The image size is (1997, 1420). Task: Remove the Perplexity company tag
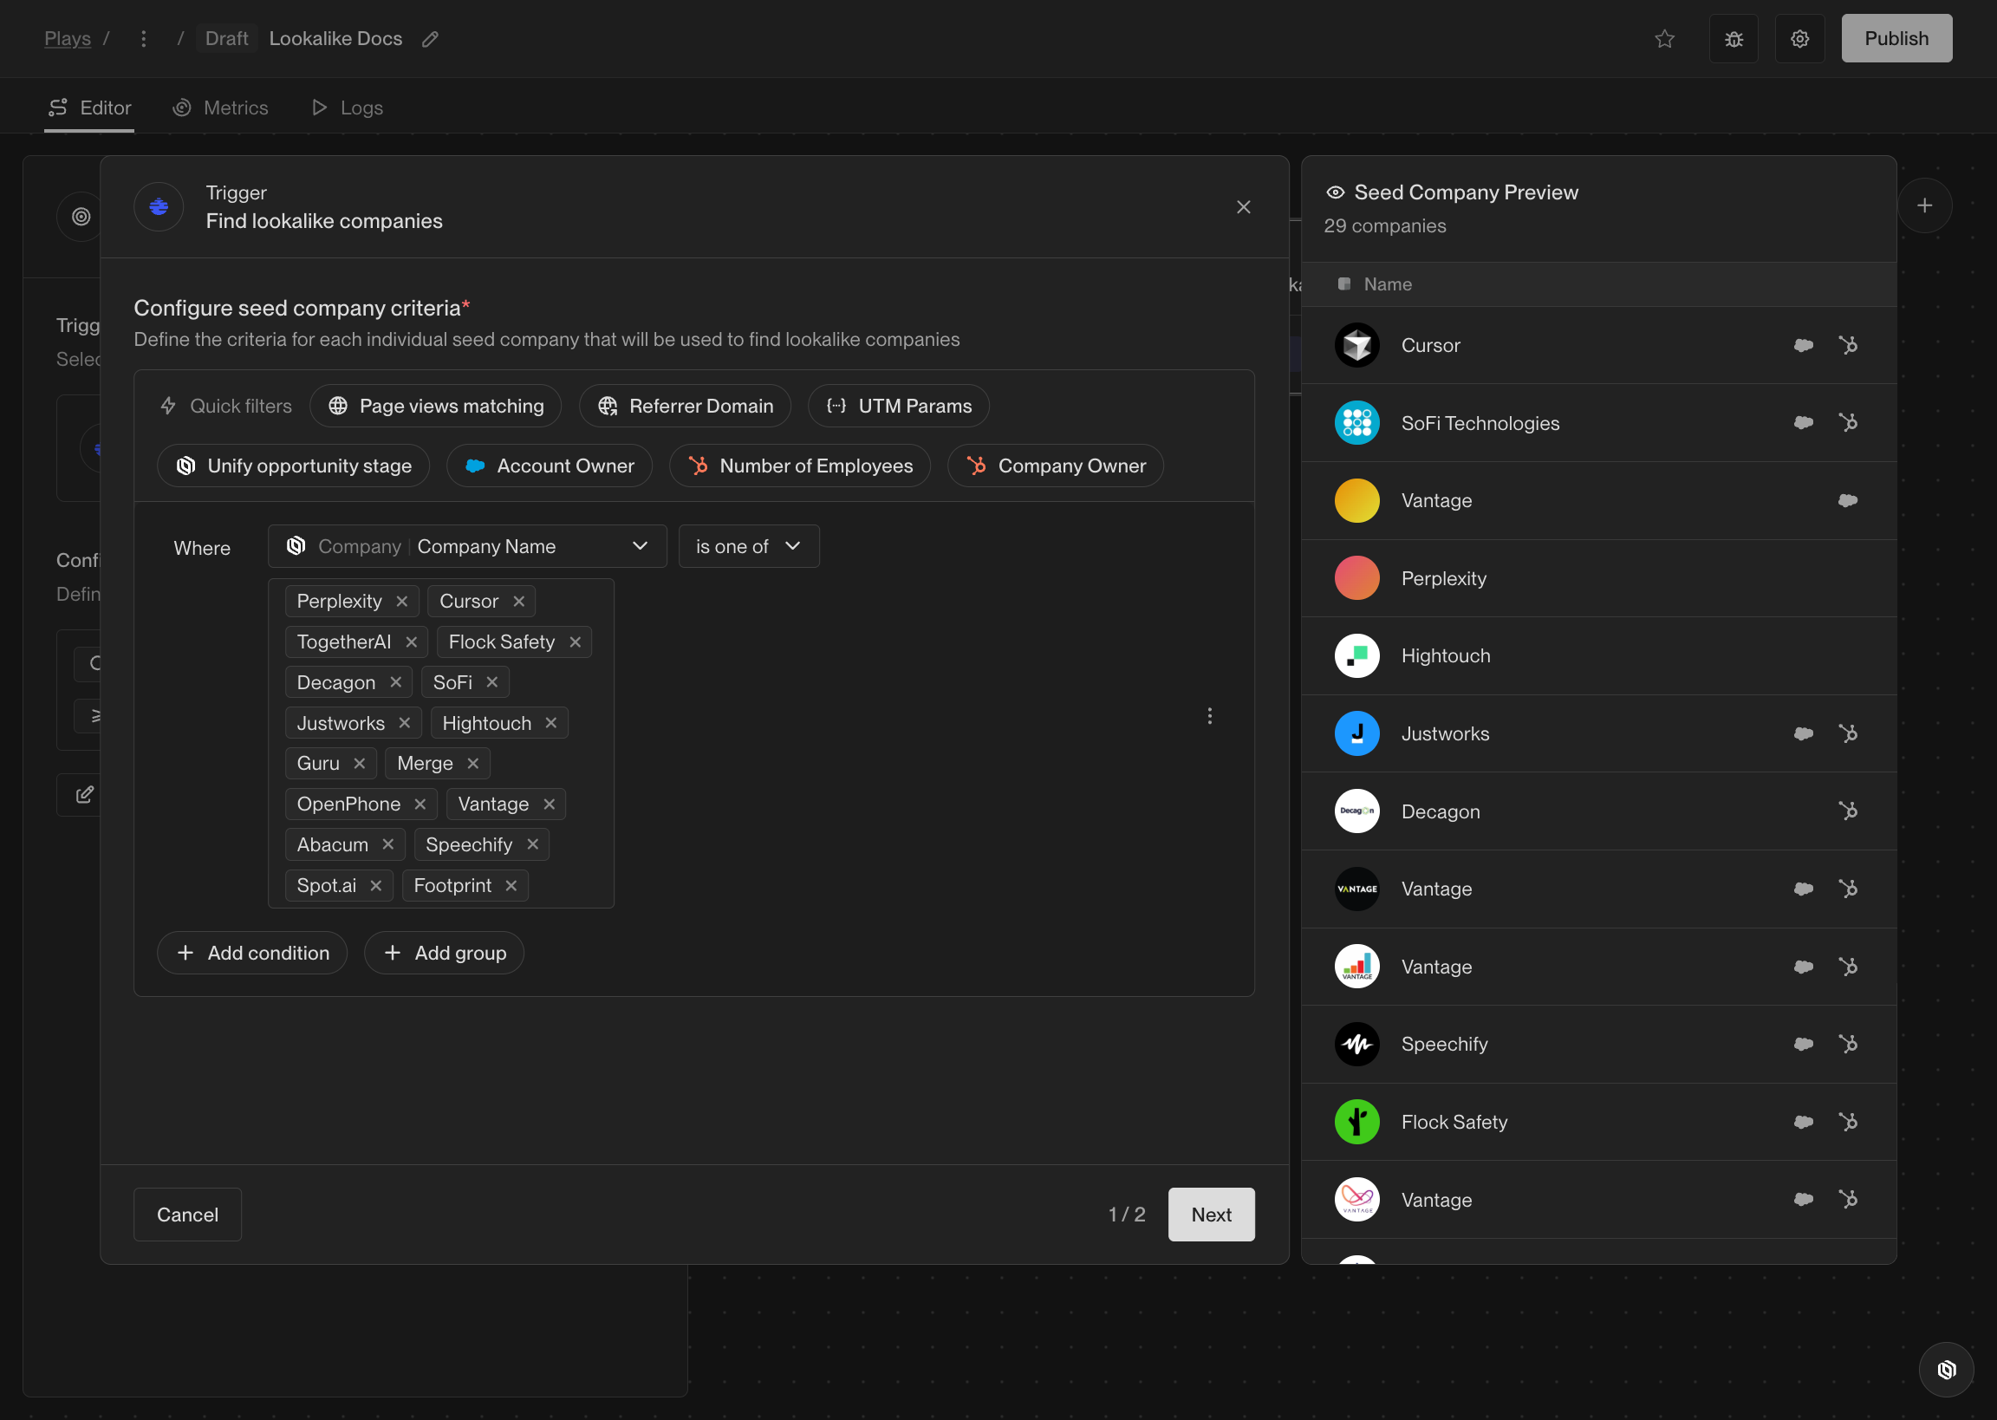pos(402,602)
